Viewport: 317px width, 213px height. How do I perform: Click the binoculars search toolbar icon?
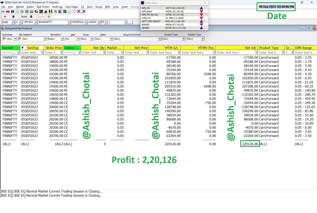(x=46, y=12)
